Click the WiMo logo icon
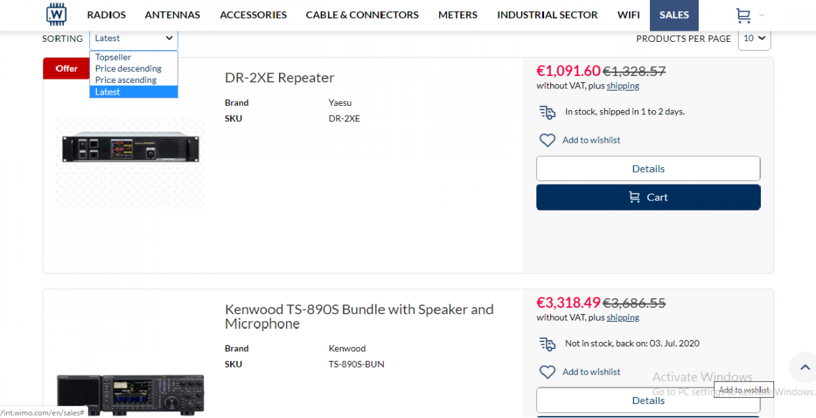Image resolution: width=816 pixels, height=418 pixels. click(56, 15)
